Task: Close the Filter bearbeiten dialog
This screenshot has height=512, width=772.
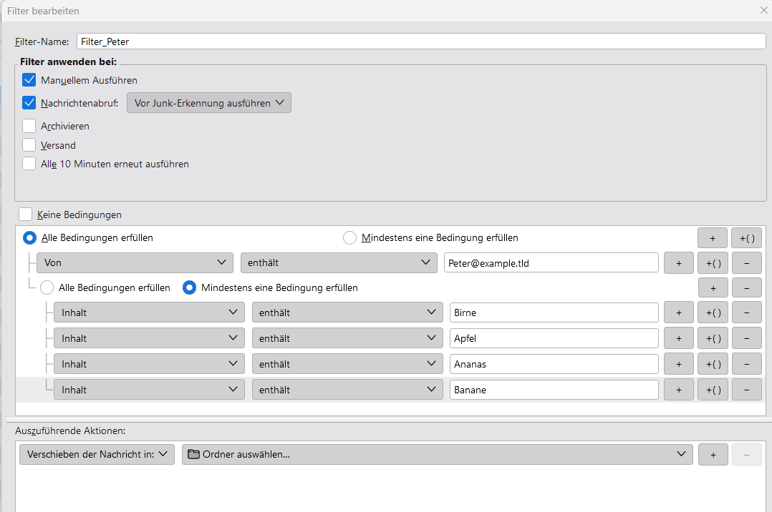Action: (x=763, y=11)
